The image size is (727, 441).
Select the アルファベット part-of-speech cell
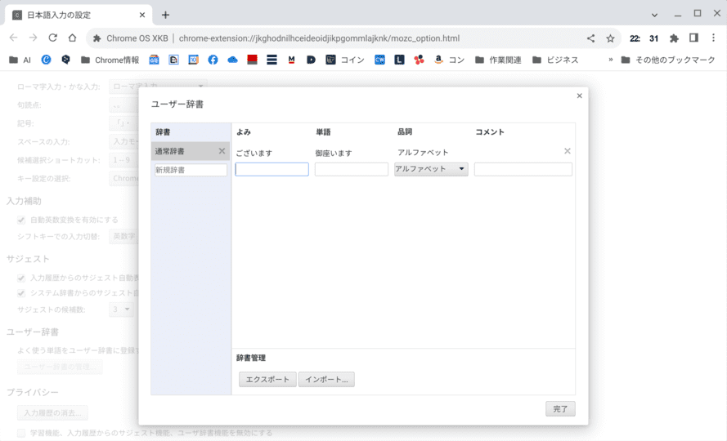pos(423,153)
